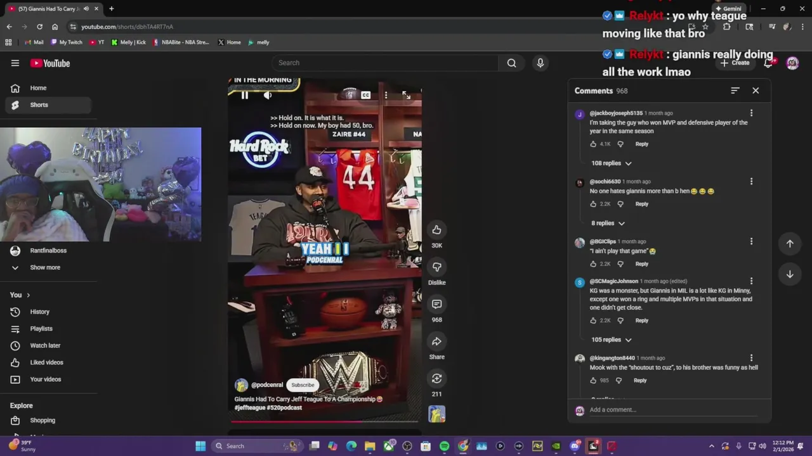Open Rantfinalboss subscription channel
Viewport: 812px width, 456px height.
[48, 251]
